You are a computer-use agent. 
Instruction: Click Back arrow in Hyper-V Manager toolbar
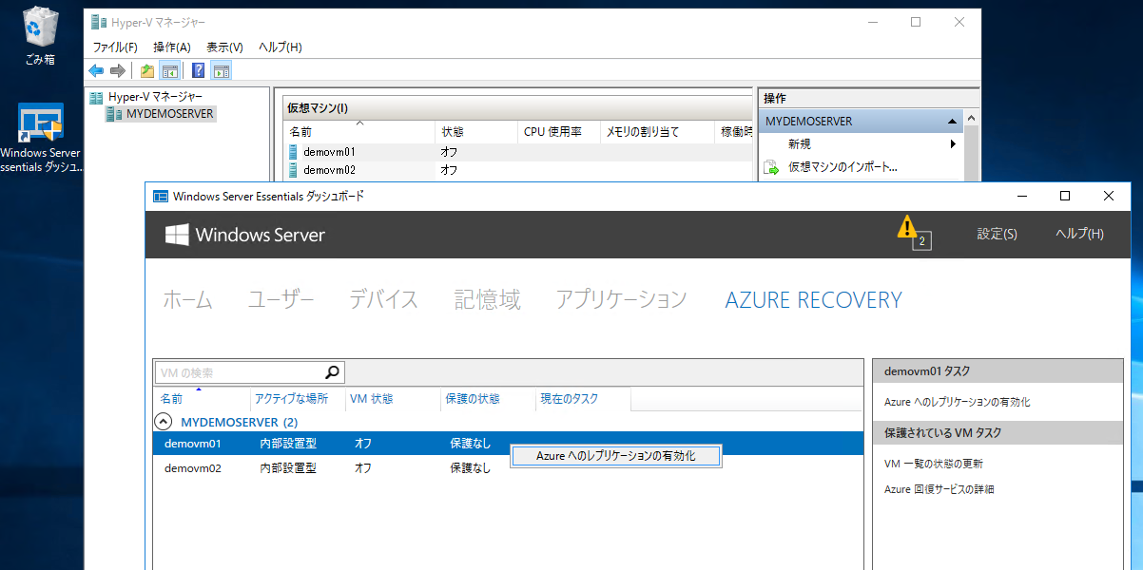tap(96, 70)
